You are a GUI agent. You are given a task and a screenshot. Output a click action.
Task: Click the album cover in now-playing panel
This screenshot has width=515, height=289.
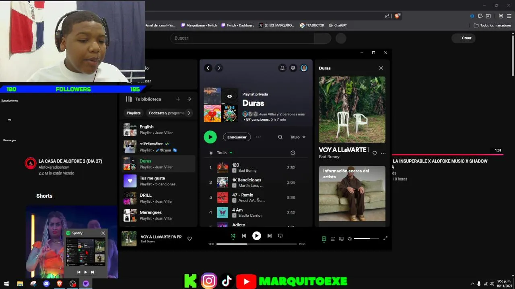point(352,110)
